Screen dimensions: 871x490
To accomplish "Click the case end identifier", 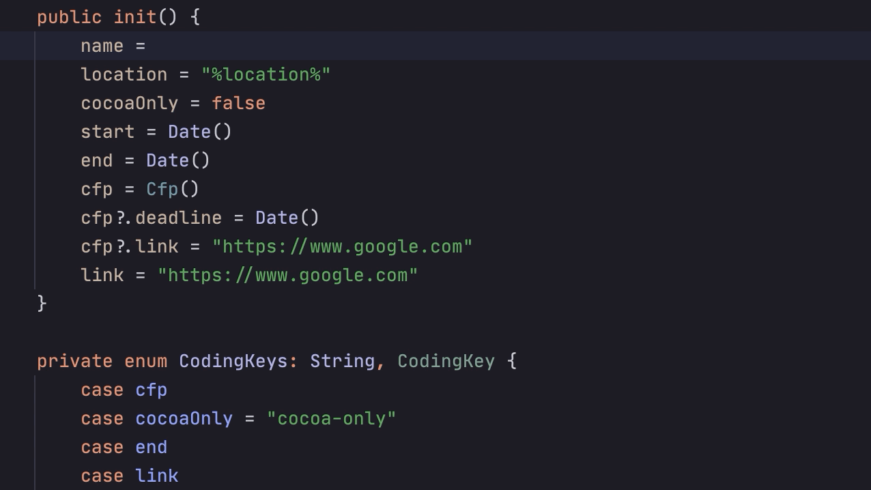I will point(151,447).
